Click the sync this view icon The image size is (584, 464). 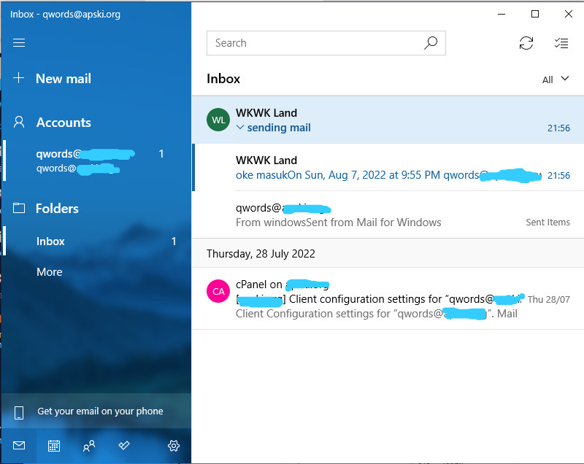(526, 43)
